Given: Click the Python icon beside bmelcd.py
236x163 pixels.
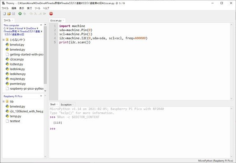Looking at the screenshot, I should 7,45.
